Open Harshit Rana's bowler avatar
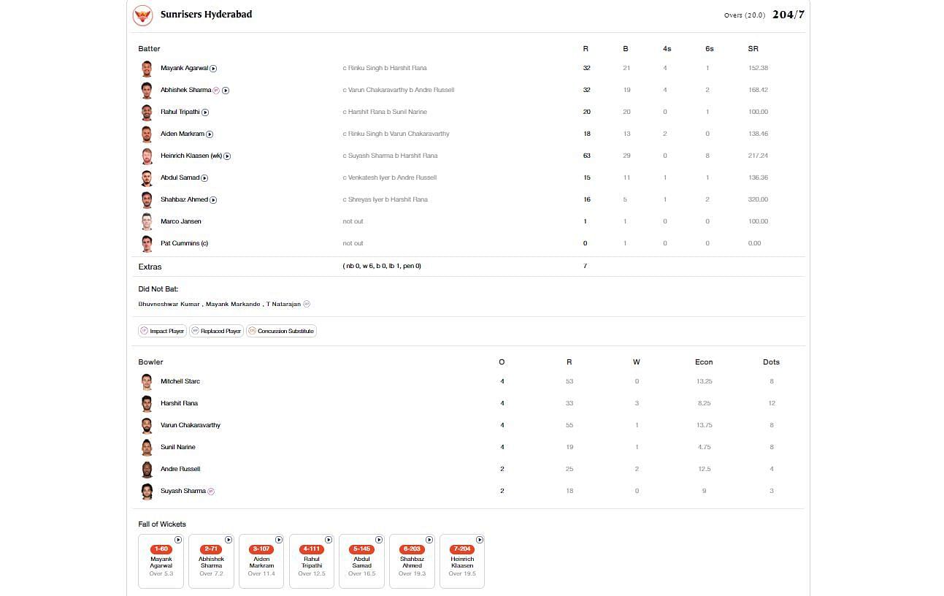The width and height of the screenshot is (944, 596). click(147, 404)
